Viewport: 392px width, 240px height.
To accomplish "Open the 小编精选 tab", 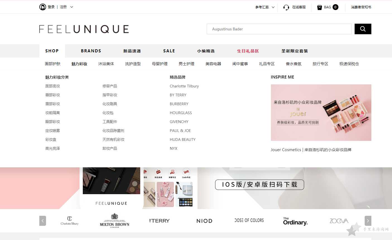I will 206,51.
